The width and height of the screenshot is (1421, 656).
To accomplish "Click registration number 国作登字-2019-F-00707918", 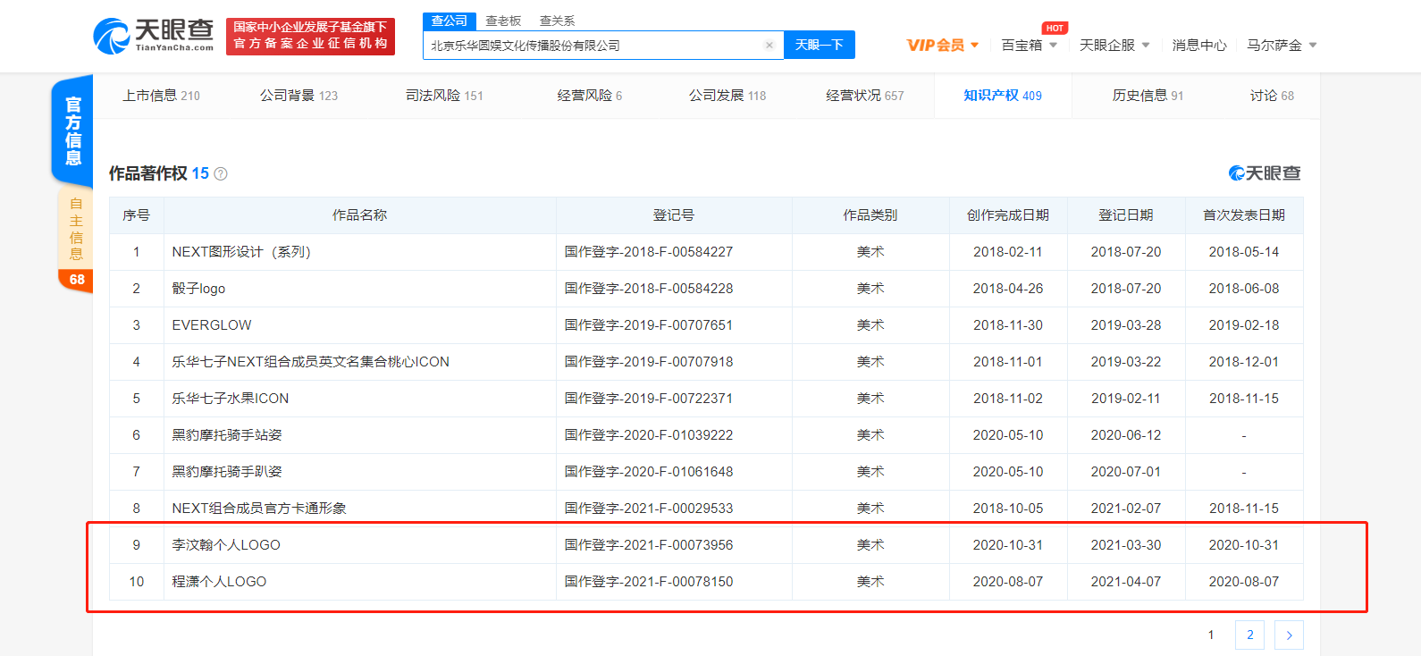I will 649,362.
